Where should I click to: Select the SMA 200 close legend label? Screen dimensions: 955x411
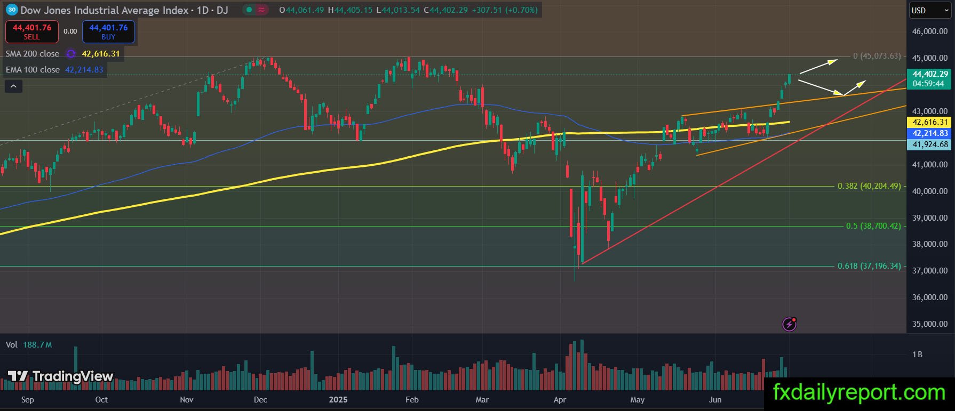pyautogui.click(x=33, y=54)
